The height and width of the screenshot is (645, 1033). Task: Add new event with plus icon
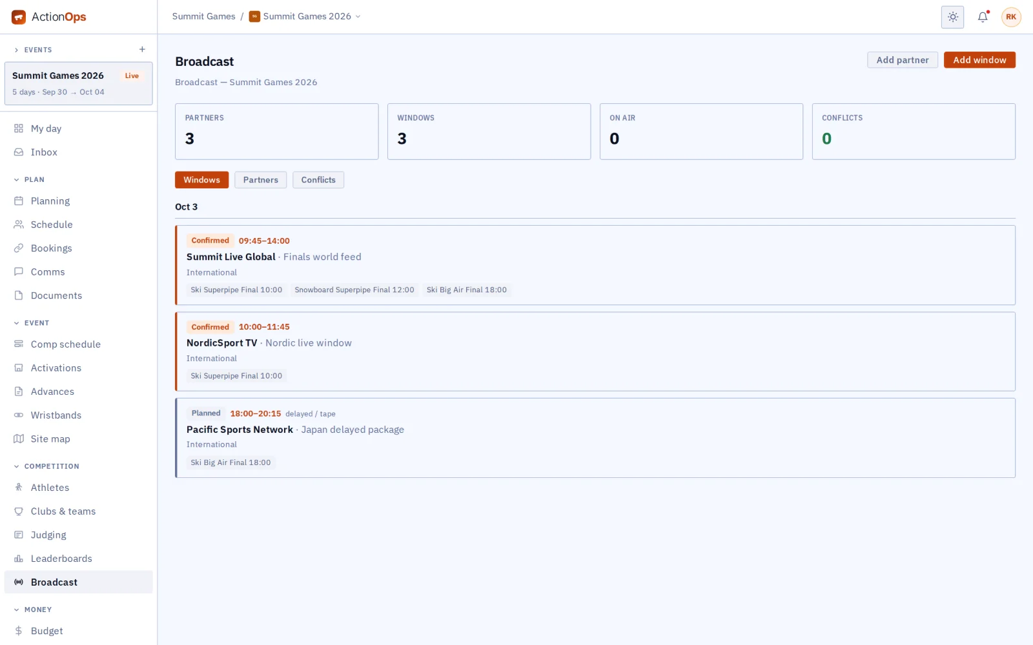(x=142, y=50)
